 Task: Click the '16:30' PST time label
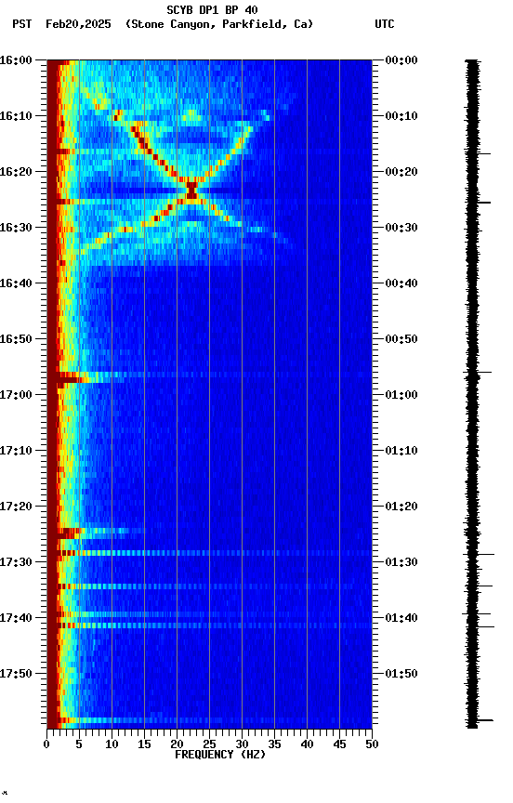16,228
